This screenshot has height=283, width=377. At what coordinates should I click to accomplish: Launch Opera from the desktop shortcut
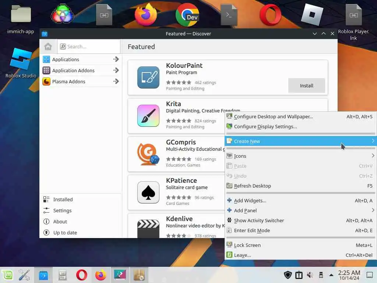271,15
